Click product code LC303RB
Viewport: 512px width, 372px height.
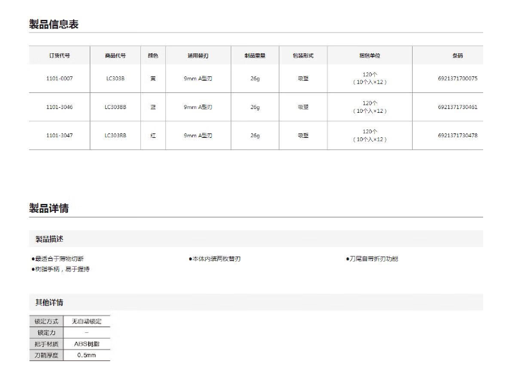[x=115, y=135]
